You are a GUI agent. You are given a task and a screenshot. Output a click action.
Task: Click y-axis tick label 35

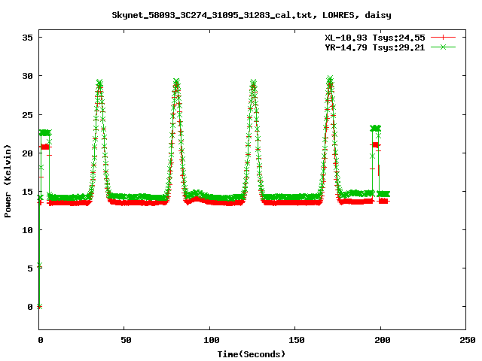tap(27, 38)
